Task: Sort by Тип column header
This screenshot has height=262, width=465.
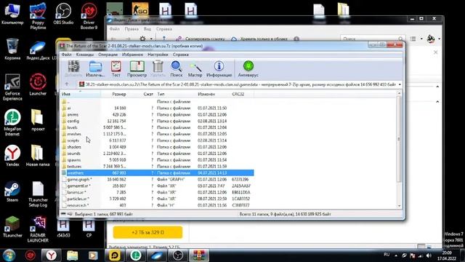Action: pos(176,94)
